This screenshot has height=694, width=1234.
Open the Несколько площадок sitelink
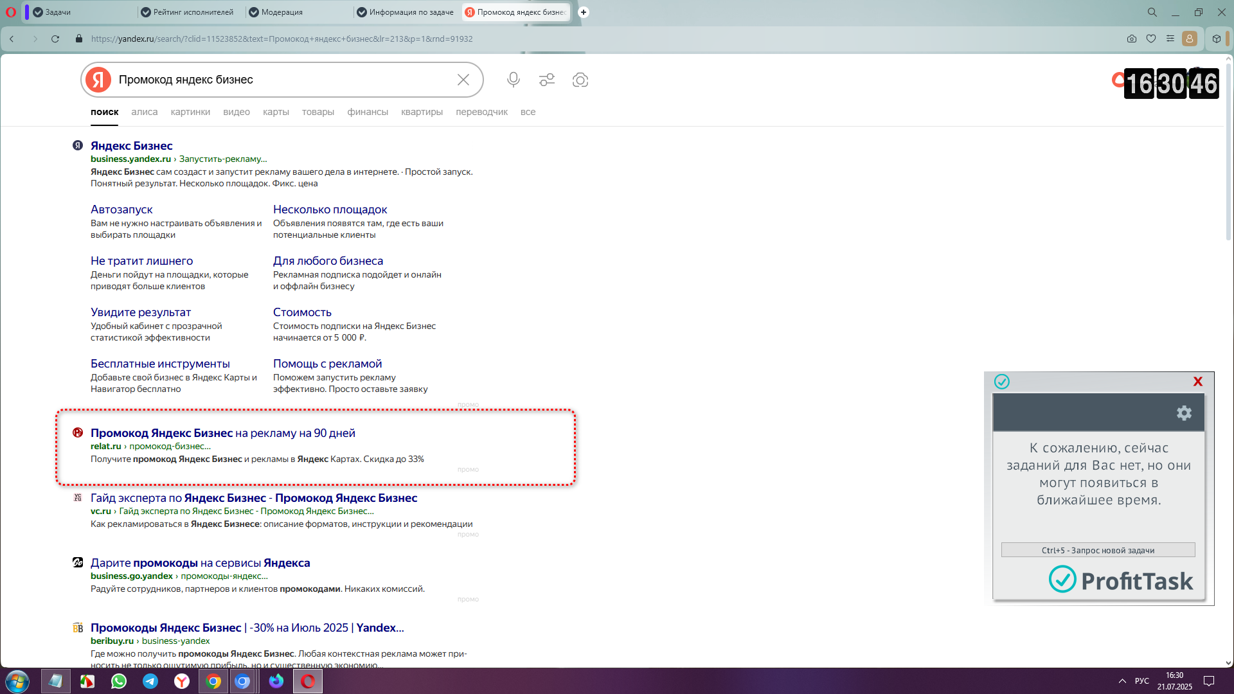330,209
